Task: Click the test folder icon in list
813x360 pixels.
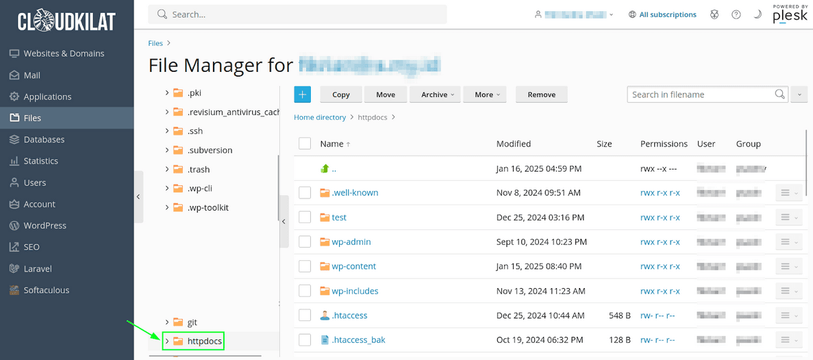Action: [325, 218]
